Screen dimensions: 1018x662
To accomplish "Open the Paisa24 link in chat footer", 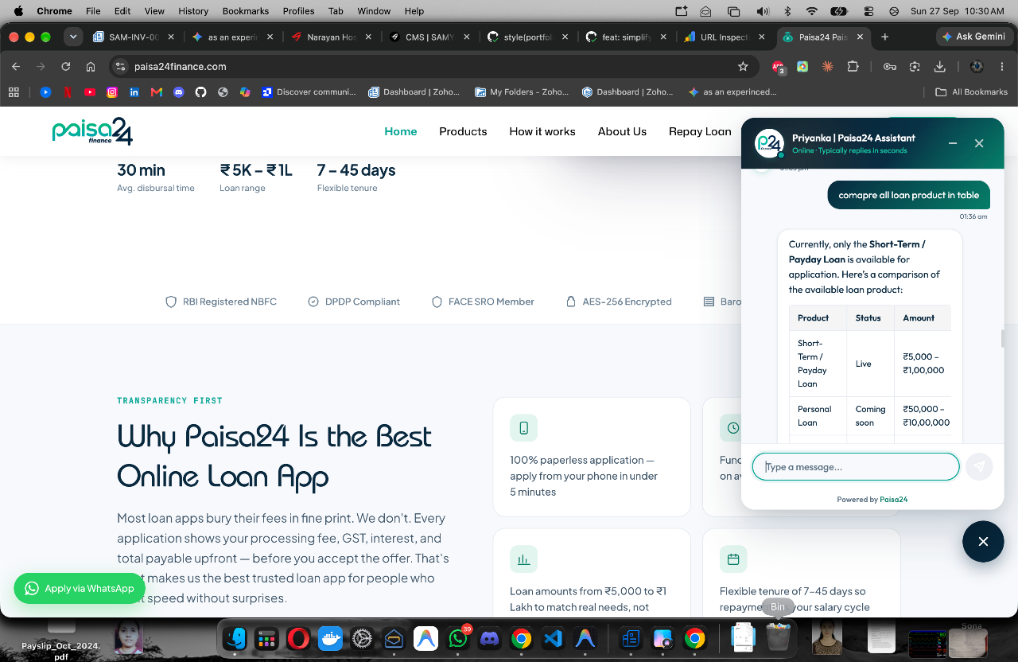I will click(x=893, y=500).
